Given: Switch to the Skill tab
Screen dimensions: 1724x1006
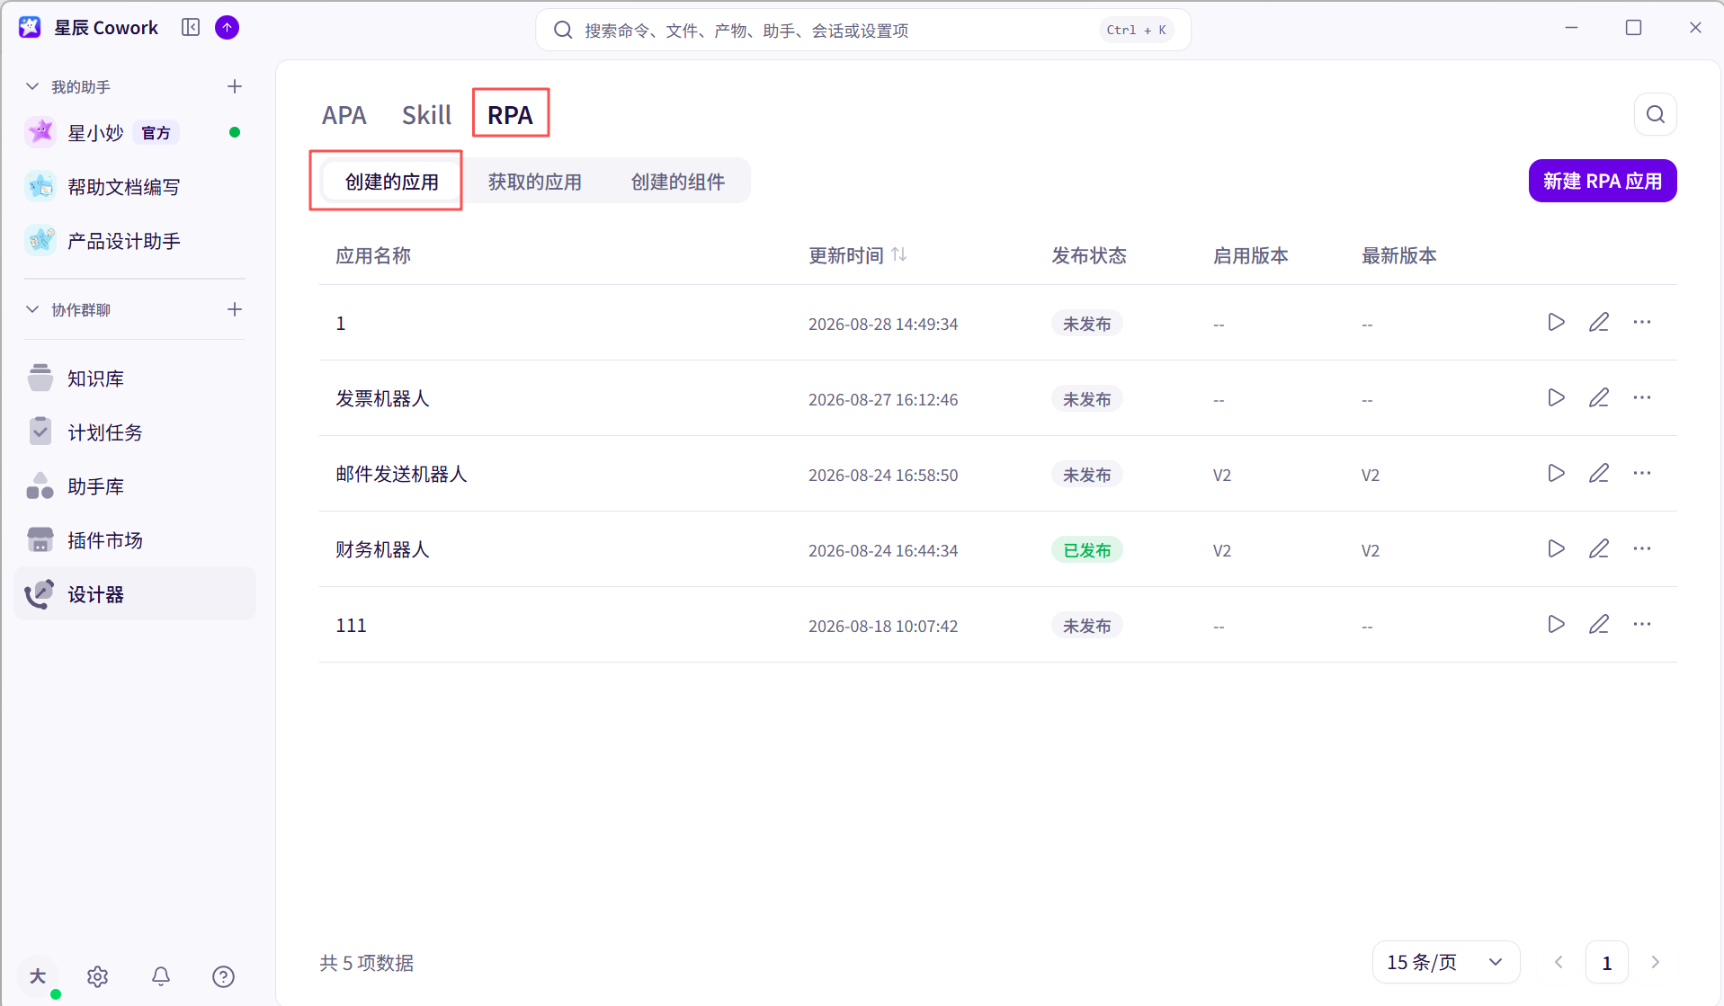Looking at the screenshot, I should point(426,115).
